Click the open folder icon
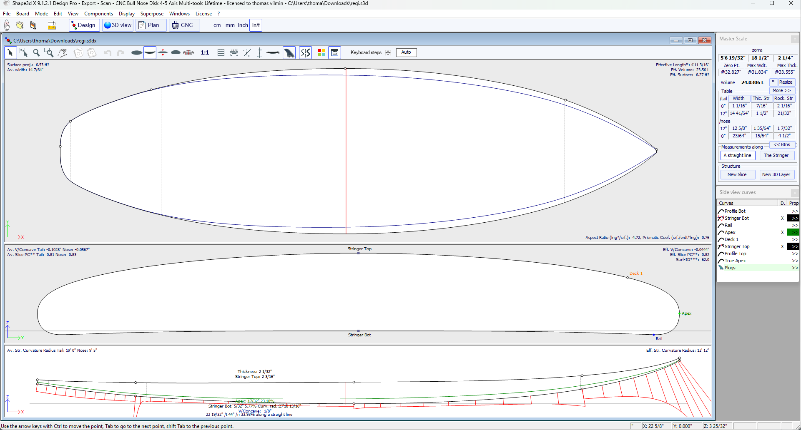The image size is (801, 430). 20,25
